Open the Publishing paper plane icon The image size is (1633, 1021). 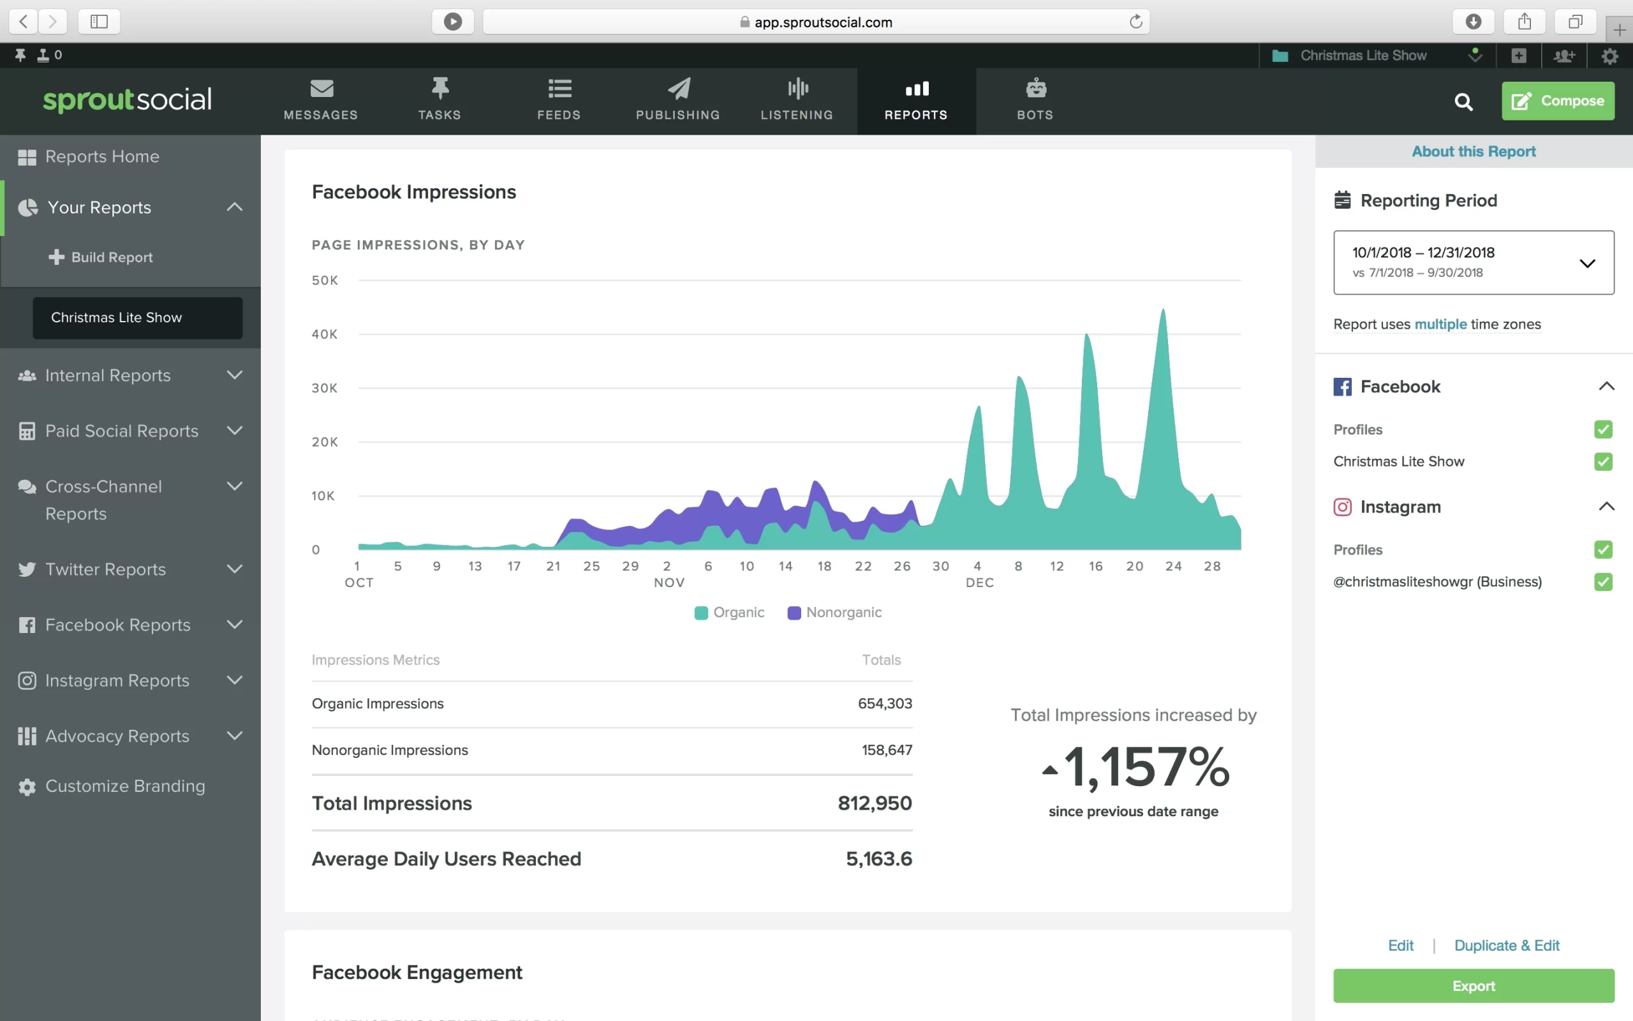click(679, 89)
